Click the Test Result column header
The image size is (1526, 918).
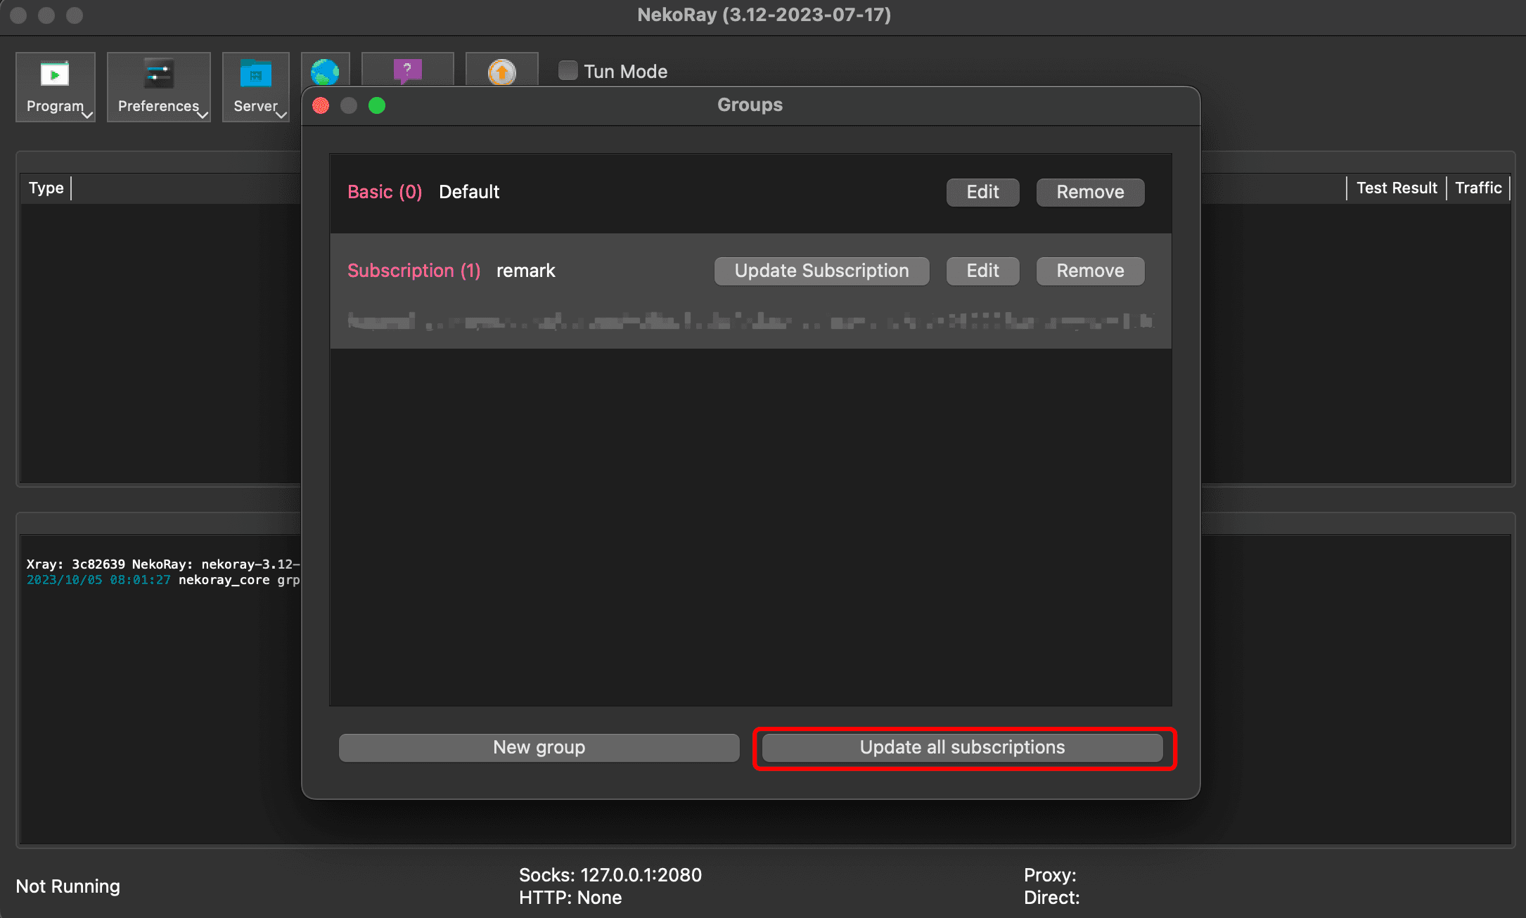1397,188
